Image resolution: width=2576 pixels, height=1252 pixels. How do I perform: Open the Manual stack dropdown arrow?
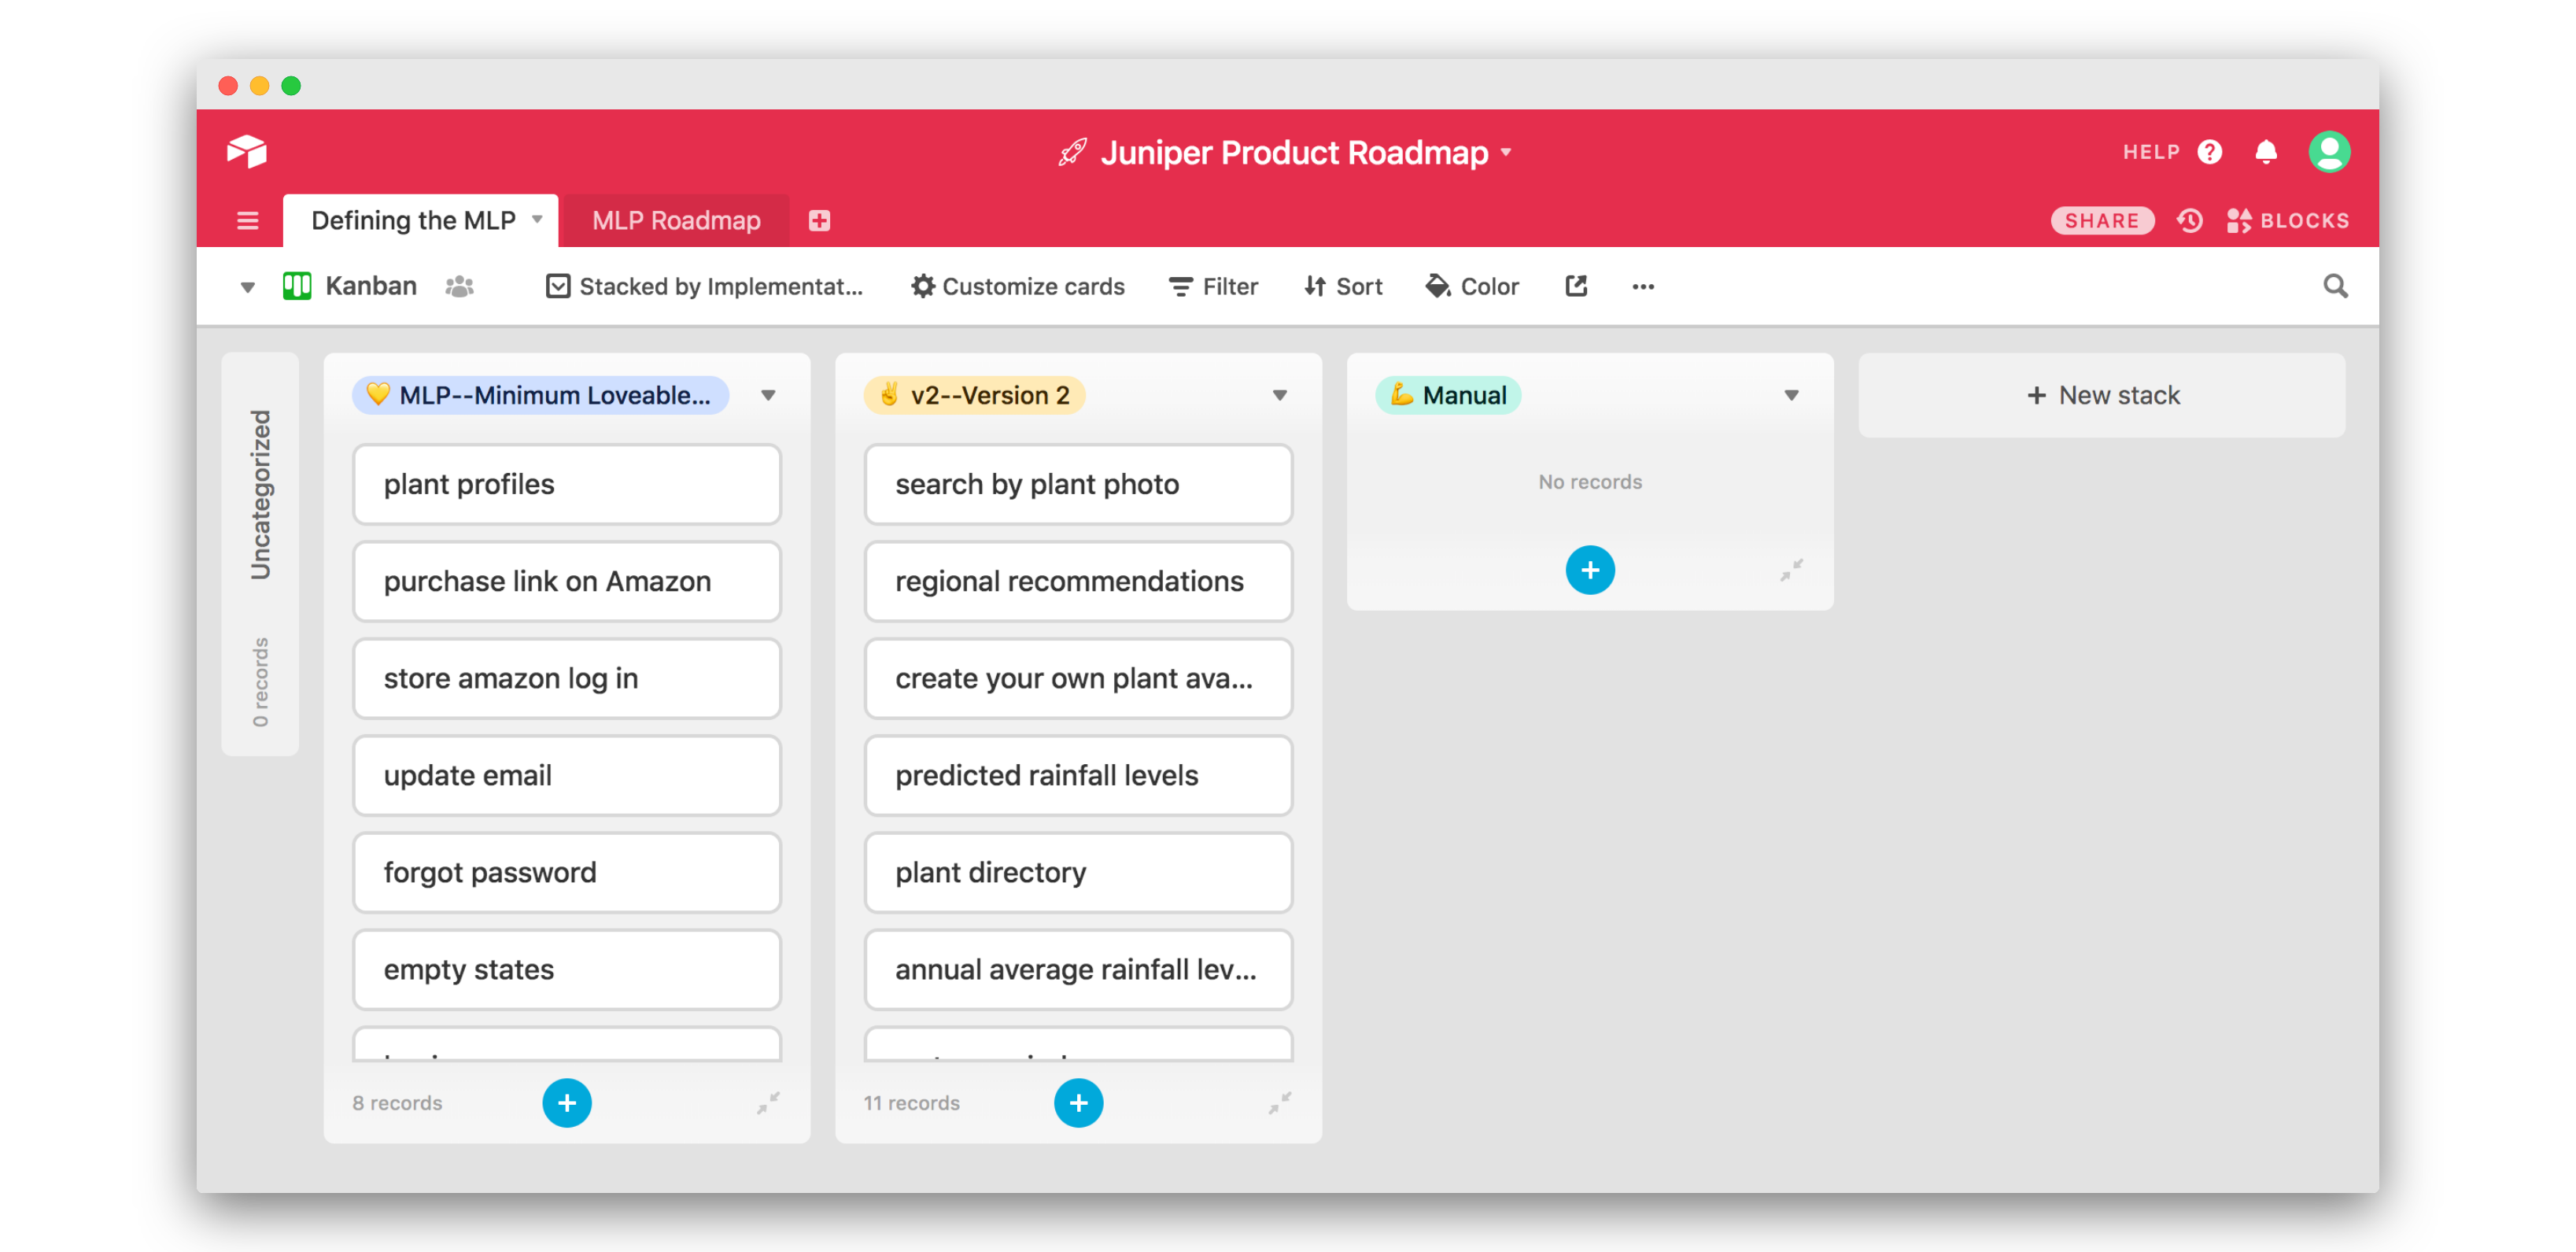(x=1791, y=396)
